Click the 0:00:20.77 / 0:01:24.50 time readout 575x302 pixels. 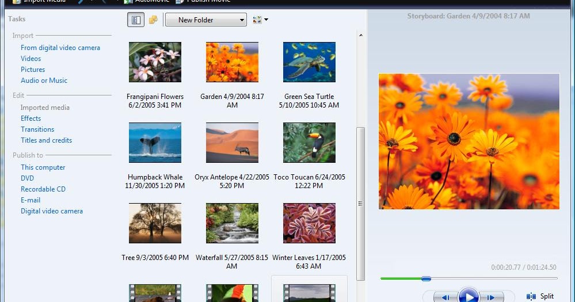pos(524,267)
